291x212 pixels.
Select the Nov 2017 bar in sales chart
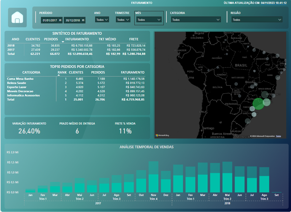(153, 177)
